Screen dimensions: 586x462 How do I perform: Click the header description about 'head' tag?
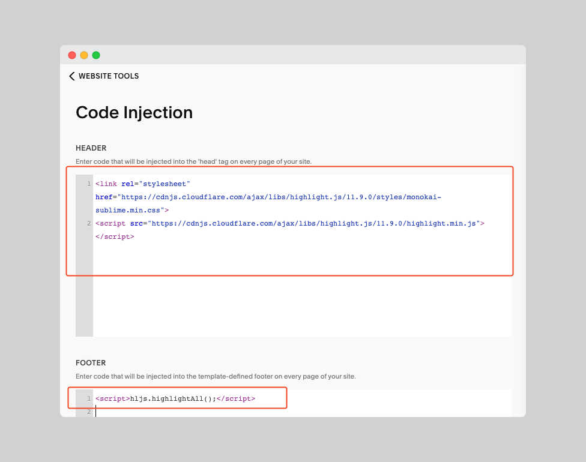click(x=193, y=161)
